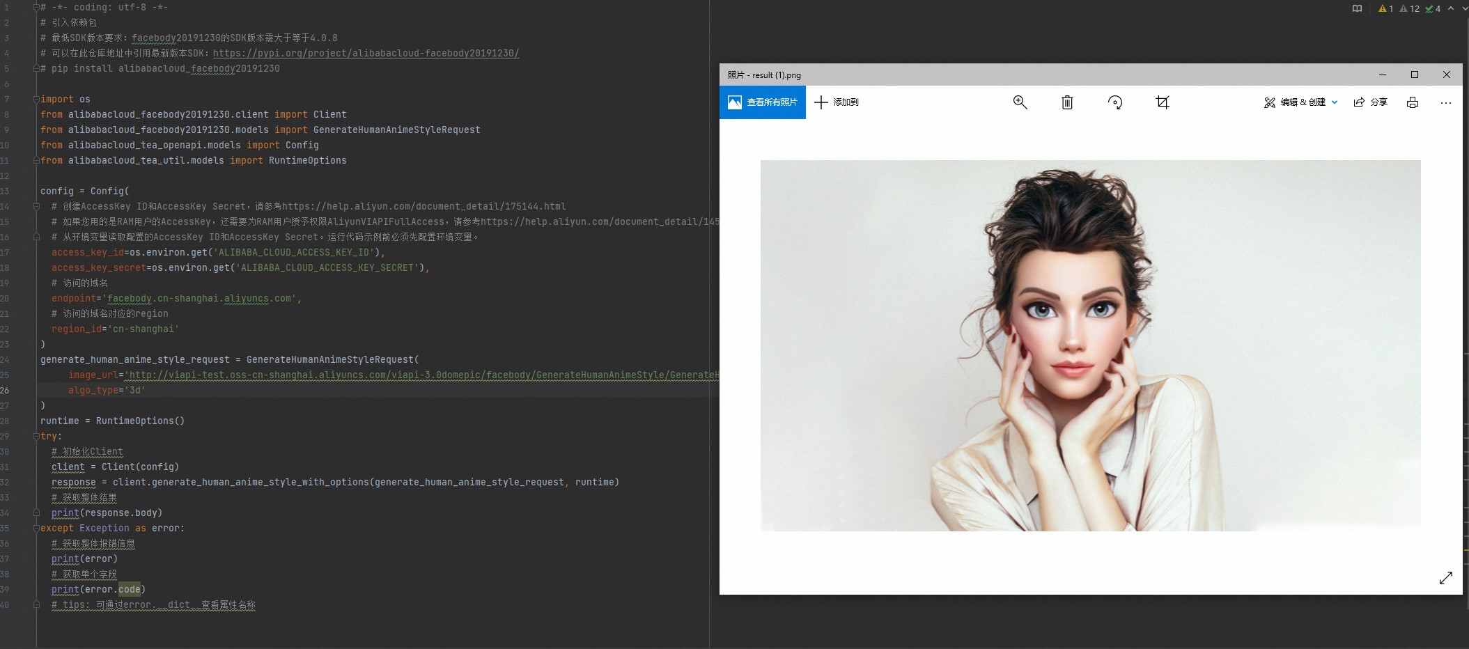Click 'ALIBABA_CLOUD_ACCESS_KEY_ID' string
The image size is (1469, 649).
click(294, 252)
